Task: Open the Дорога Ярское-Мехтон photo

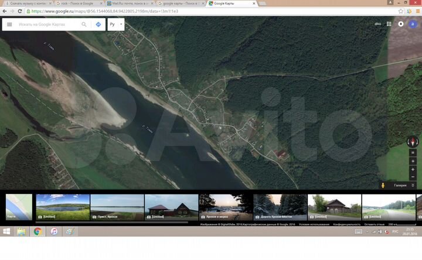Action: (x=280, y=207)
